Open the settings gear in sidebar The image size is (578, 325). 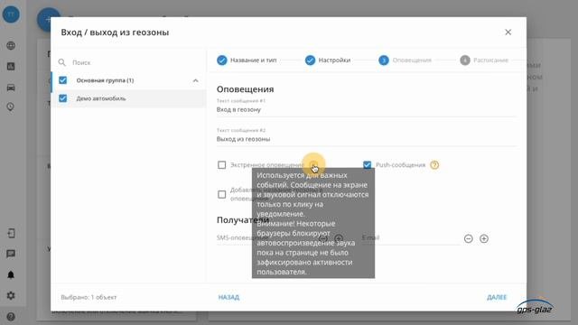[11, 295]
